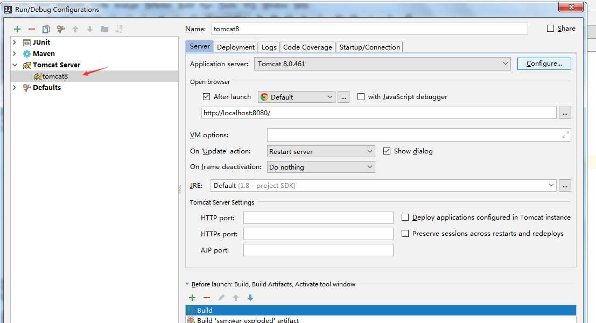Click the browse button next to the browser dropdown

(x=343, y=97)
